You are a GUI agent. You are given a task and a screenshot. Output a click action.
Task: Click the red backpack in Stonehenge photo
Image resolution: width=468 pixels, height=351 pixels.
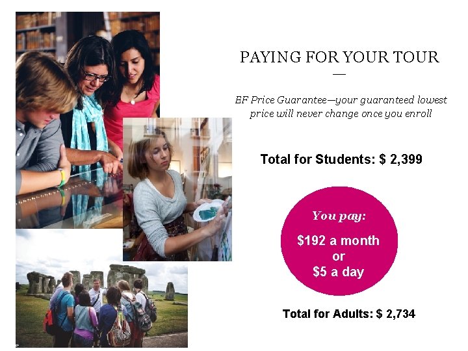point(49,322)
